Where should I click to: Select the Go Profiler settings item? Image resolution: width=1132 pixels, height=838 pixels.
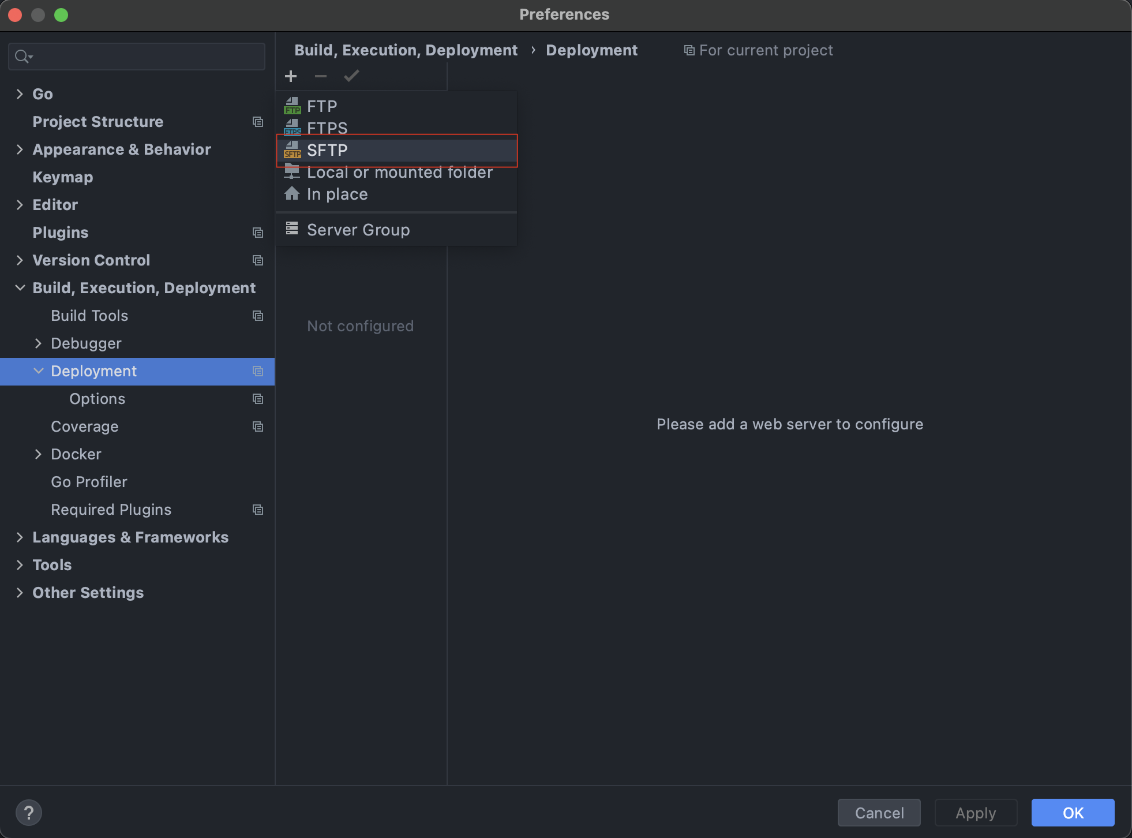pyautogui.click(x=89, y=481)
